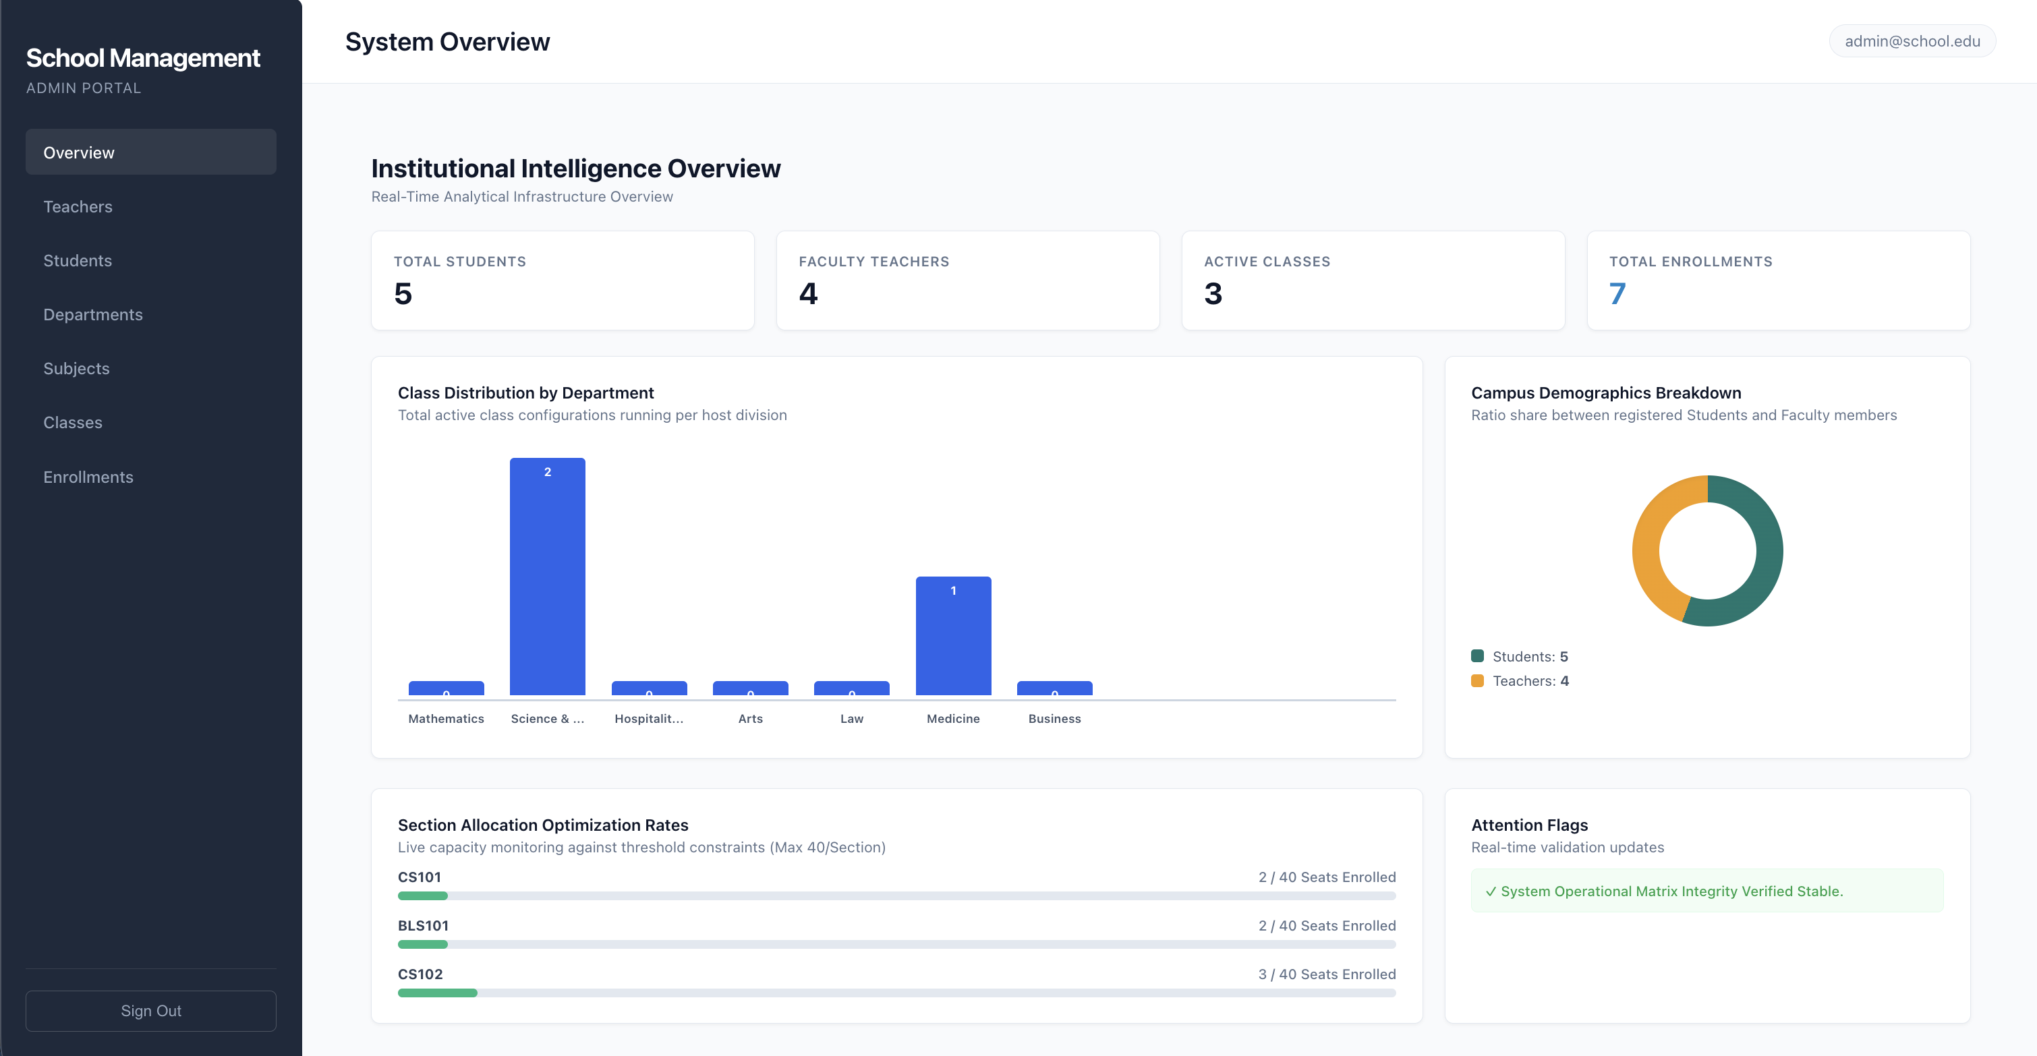Click the demographics donut chart
2037x1056 pixels.
1707,551
